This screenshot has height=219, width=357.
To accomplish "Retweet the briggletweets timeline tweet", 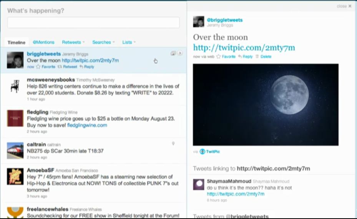I will pos(67,67).
